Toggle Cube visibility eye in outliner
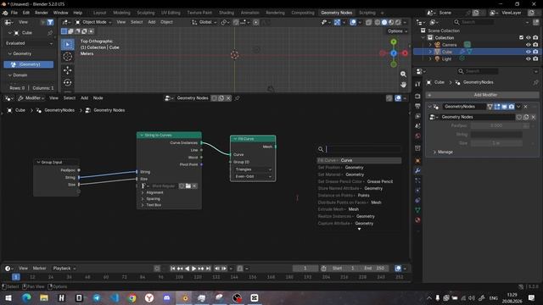This screenshot has height=305, width=543. tap(528, 52)
